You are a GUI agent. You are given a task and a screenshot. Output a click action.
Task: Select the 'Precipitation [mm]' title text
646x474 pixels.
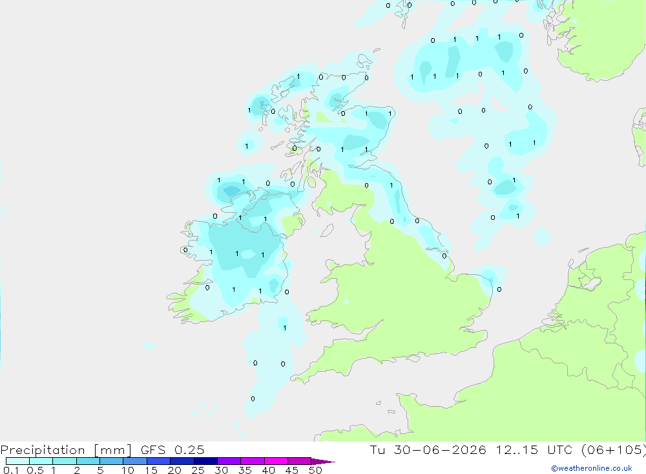point(66,450)
